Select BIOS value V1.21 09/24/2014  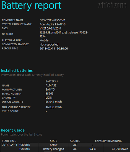coord(50,28)
